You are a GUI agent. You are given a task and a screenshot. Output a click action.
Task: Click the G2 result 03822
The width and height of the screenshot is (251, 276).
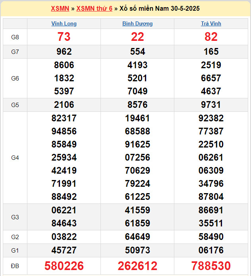(64, 237)
